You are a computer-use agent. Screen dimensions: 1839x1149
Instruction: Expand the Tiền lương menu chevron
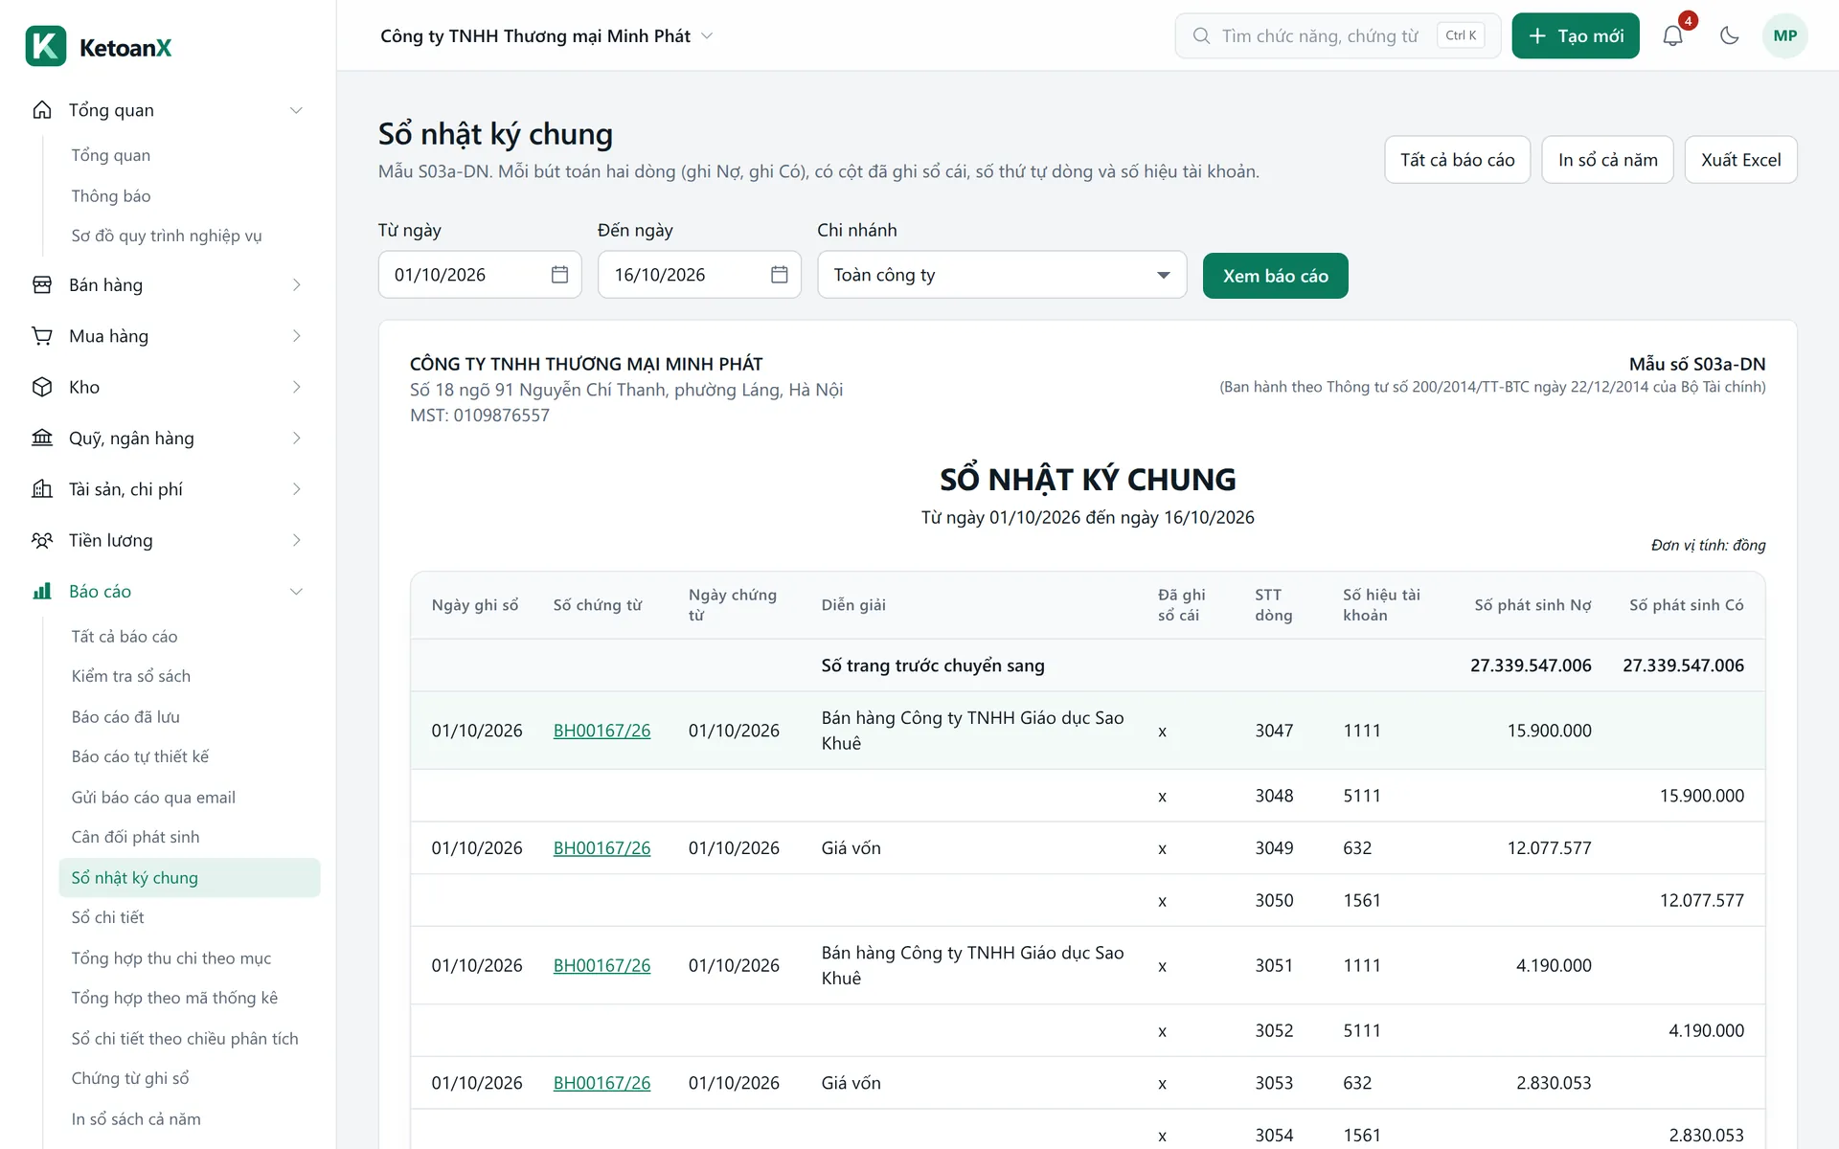tap(296, 540)
